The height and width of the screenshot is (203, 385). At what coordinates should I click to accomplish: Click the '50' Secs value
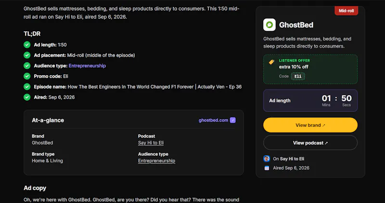(x=346, y=98)
